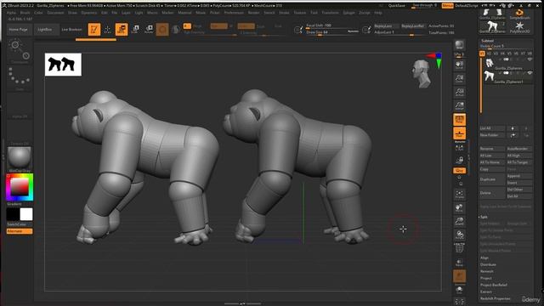Toggle the Live Boolean button

tap(71, 30)
